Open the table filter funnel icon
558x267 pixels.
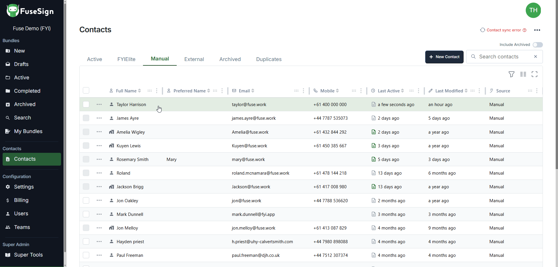(512, 74)
